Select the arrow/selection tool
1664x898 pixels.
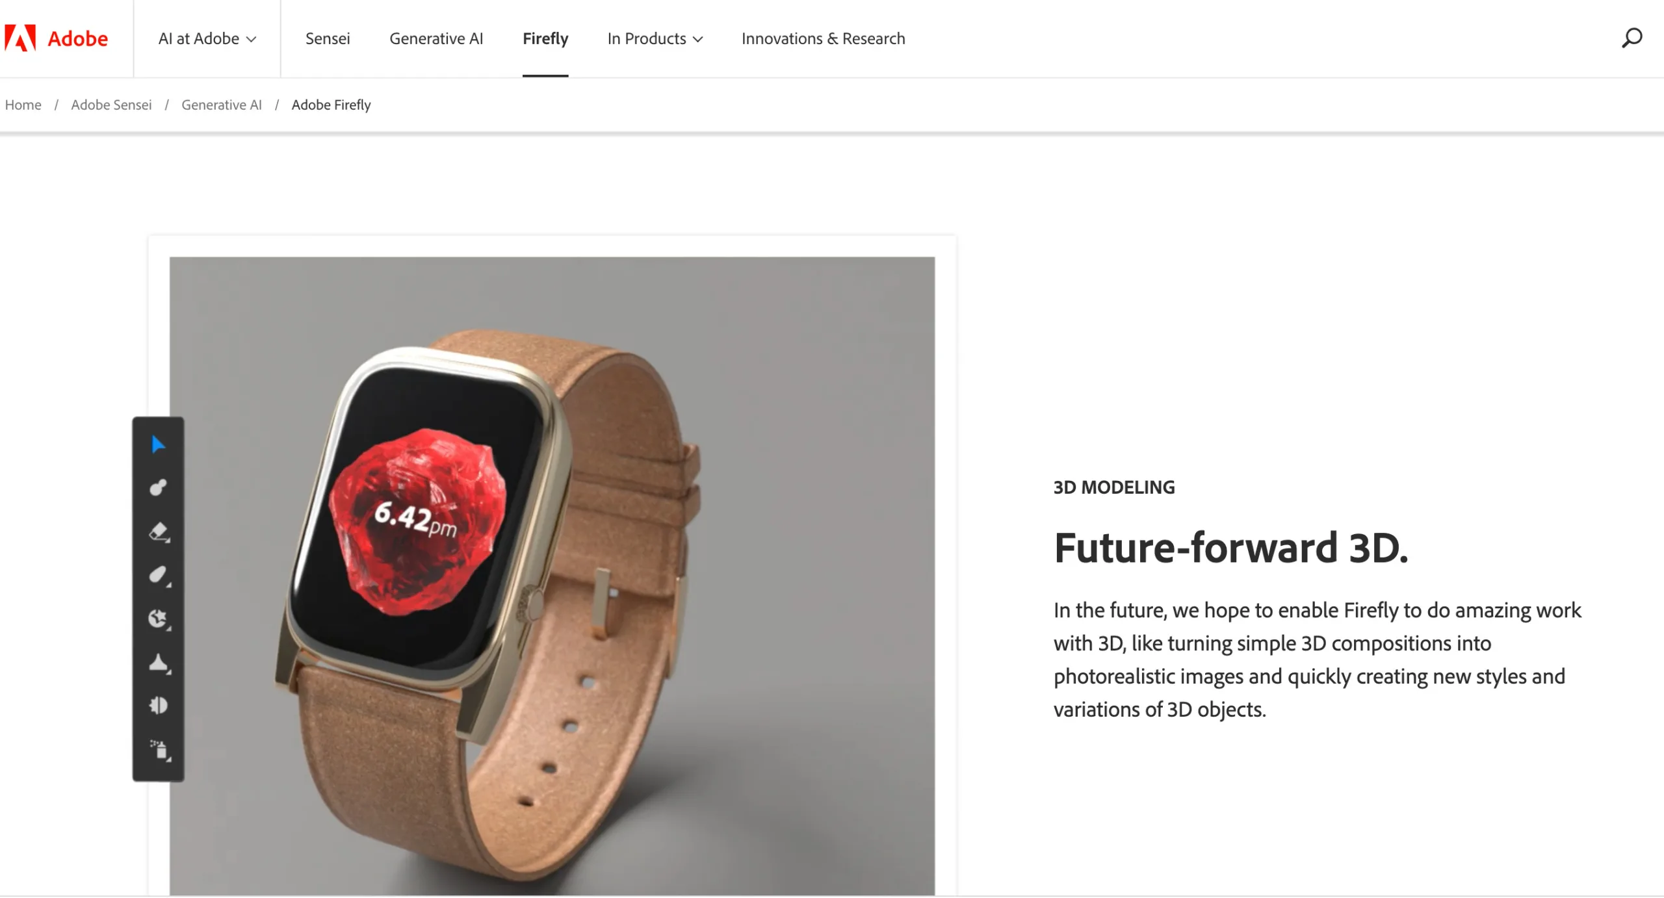[x=158, y=444]
